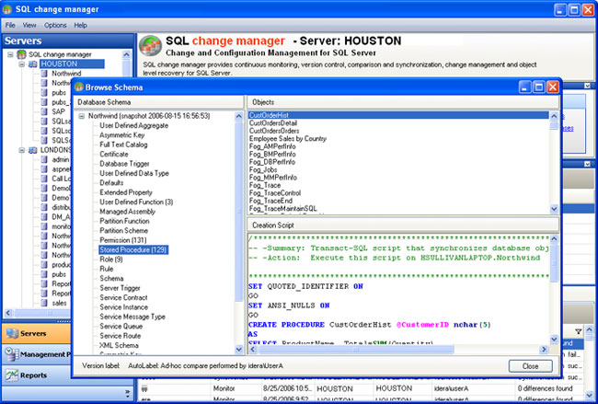Collapse the HOUSTON server node
Viewport: 598px width, 404px height.
[22, 64]
